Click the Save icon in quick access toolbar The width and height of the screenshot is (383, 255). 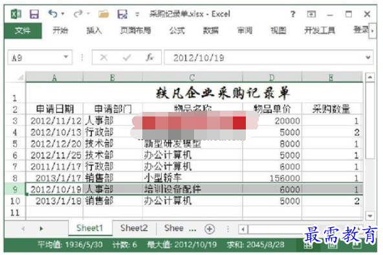(34, 14)
